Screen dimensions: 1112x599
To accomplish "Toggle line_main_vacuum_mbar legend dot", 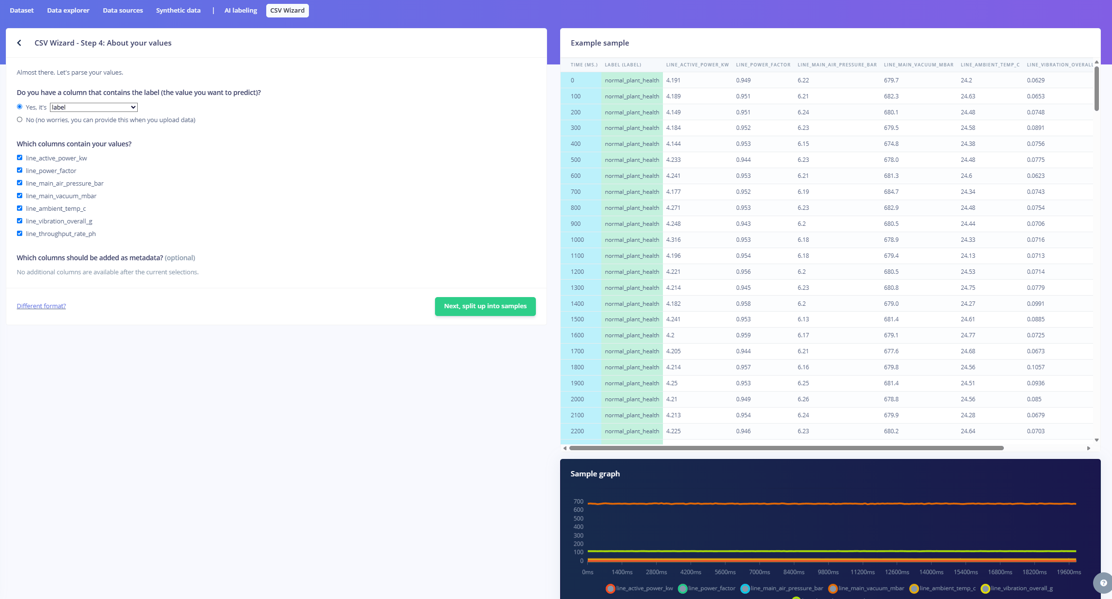I will (x=833, y=589).
